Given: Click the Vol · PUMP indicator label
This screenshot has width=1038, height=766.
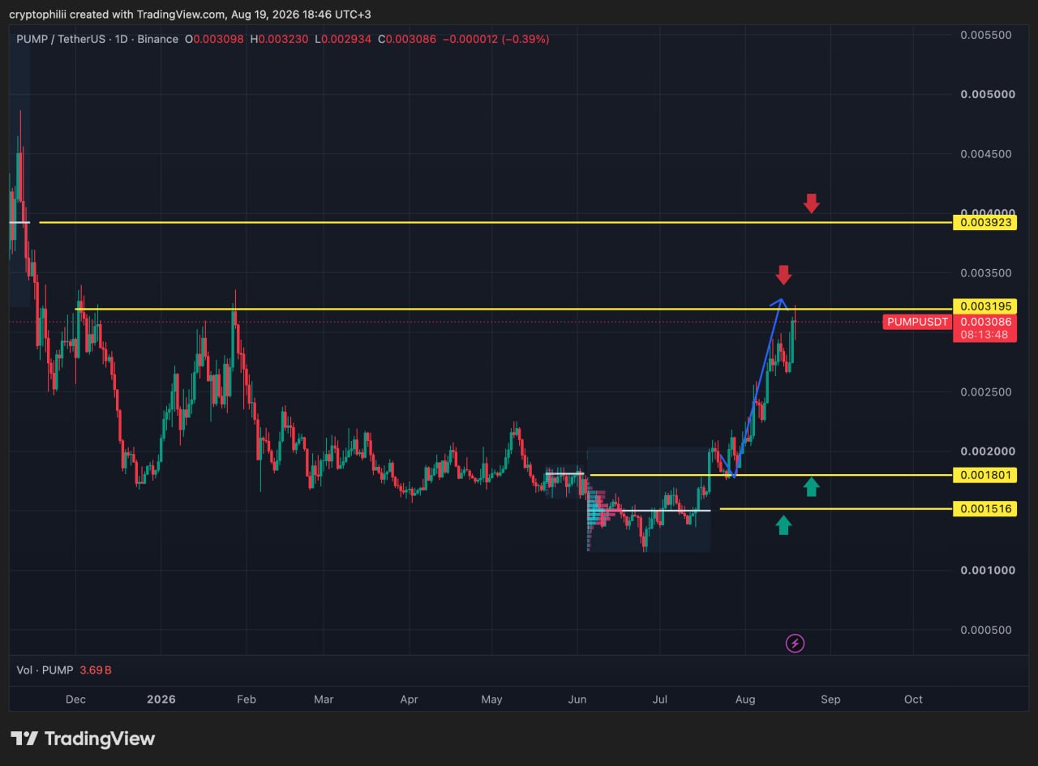Looking at the screenshot, I should [x=45, y=670].
